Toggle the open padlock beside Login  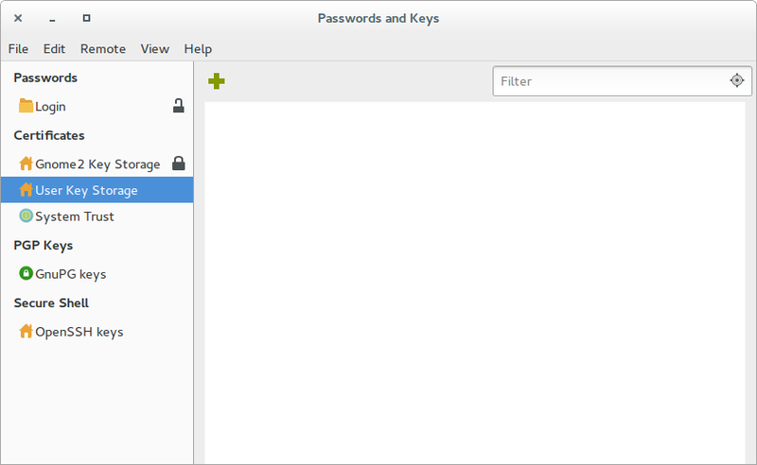click(179, 106)
